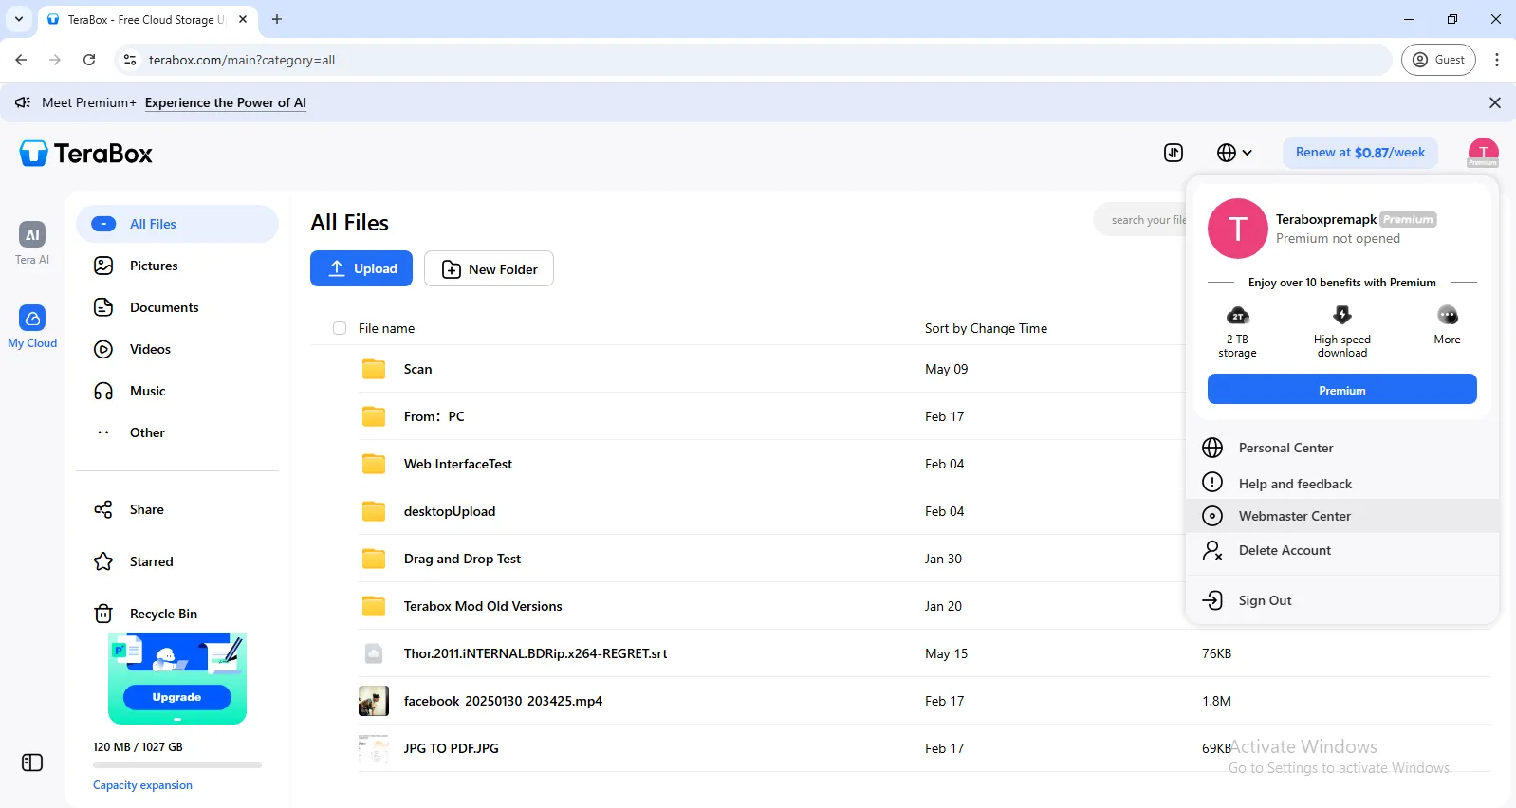
Task: Click Experience the Power of AI link
Action: (x=226, y=102)
